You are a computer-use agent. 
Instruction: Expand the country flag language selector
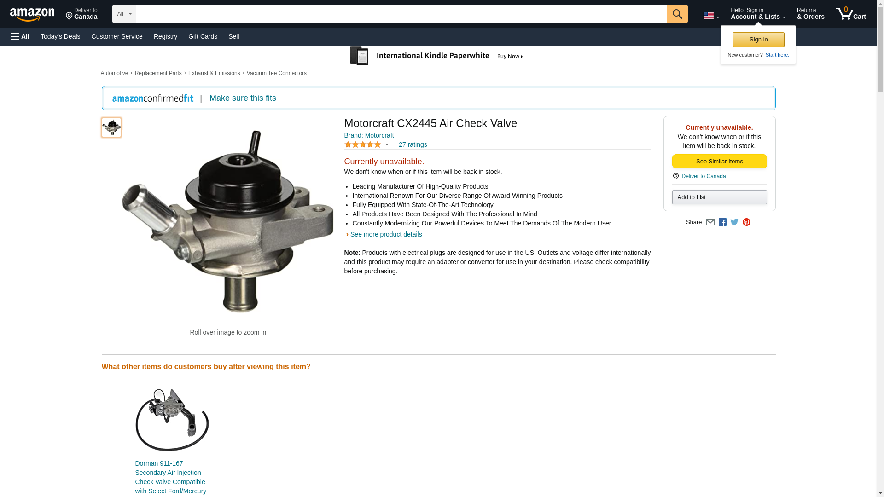[x=711, y=16]
